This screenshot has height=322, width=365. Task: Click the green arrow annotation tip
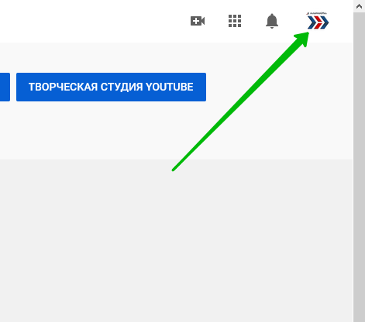pyautogui.click(x=305, y=36)
